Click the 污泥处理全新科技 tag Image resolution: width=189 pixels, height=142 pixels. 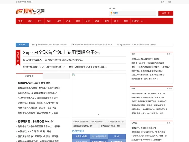116,121
